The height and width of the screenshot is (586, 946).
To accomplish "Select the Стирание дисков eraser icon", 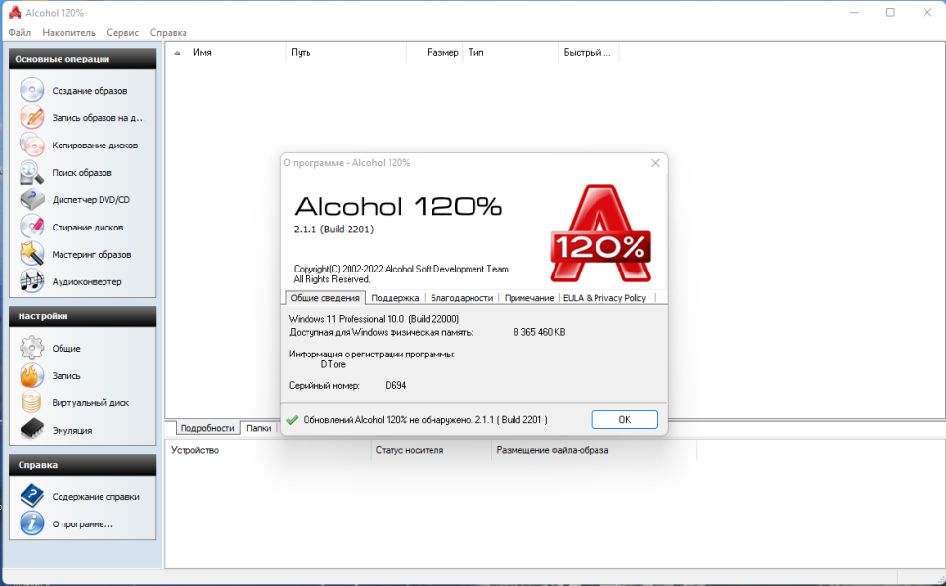I will (31, 227).
